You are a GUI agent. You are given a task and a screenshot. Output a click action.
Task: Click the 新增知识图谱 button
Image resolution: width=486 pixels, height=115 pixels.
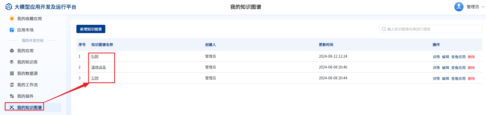pos(91,29)
